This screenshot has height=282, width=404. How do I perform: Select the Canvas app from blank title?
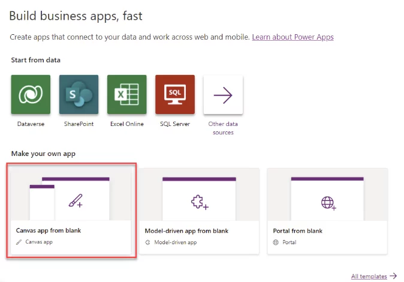(49, 230)
